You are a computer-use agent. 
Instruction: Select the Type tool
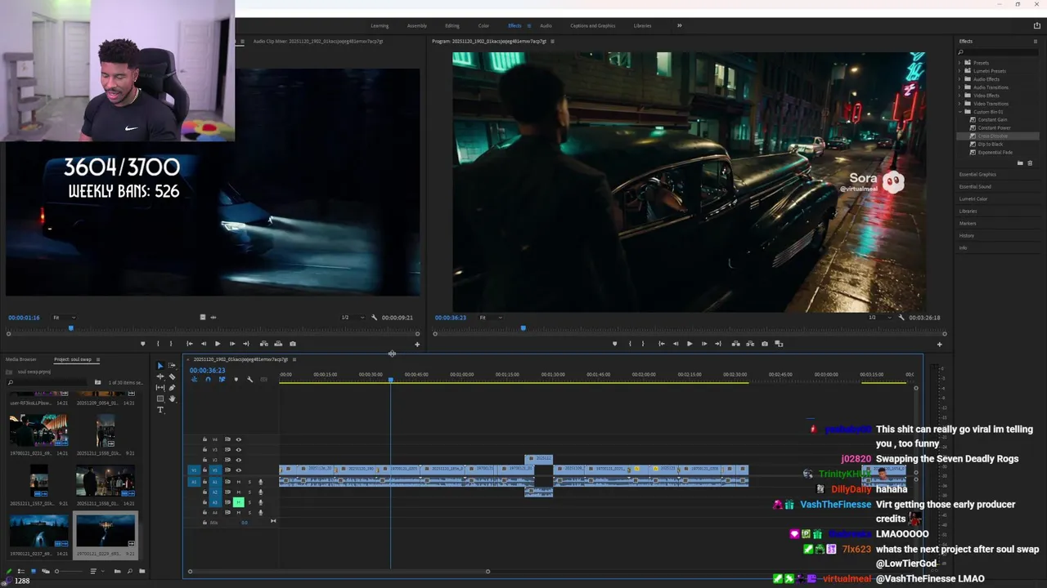160,410
